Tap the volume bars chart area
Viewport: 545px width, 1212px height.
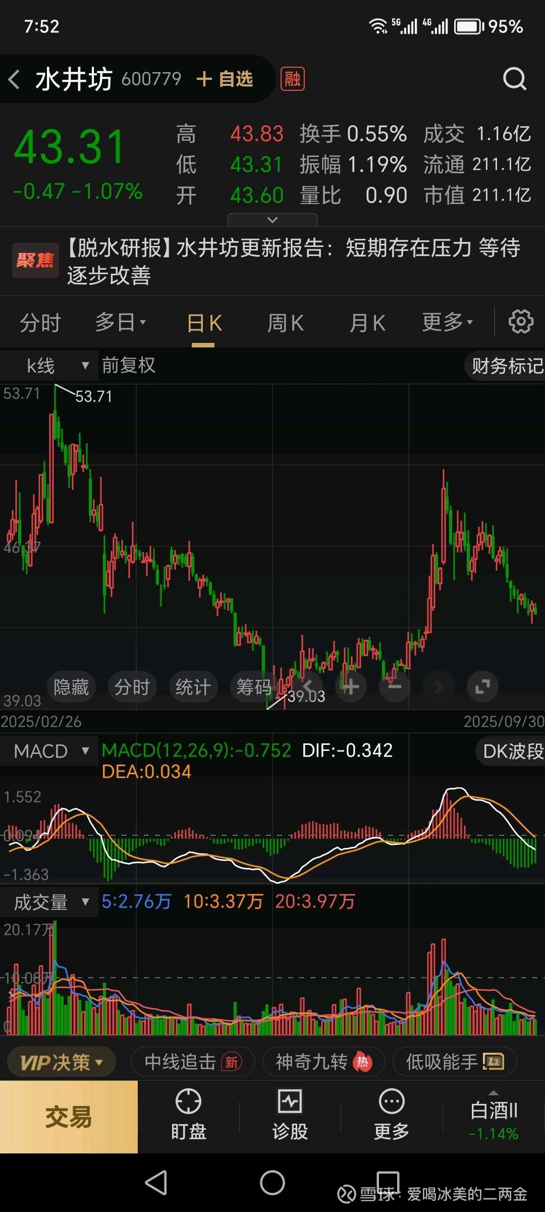(x=272, y=977)
